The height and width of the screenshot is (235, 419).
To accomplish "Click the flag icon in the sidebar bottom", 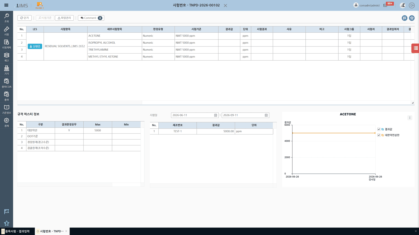I will [7, 211].
